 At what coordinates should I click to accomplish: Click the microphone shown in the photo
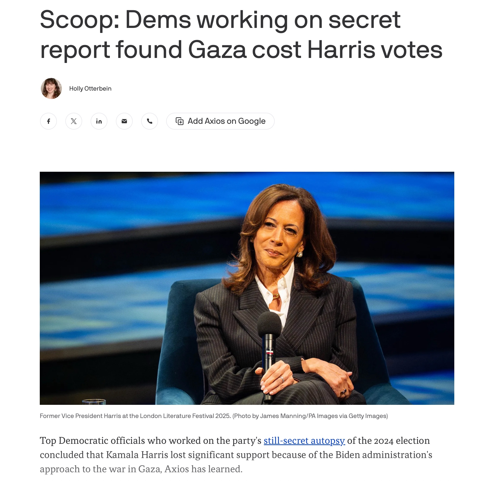[269, 356]
